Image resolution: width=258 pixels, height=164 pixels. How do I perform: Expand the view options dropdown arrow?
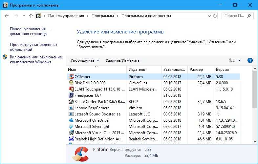pyautogui.click(x=239, y=60)
